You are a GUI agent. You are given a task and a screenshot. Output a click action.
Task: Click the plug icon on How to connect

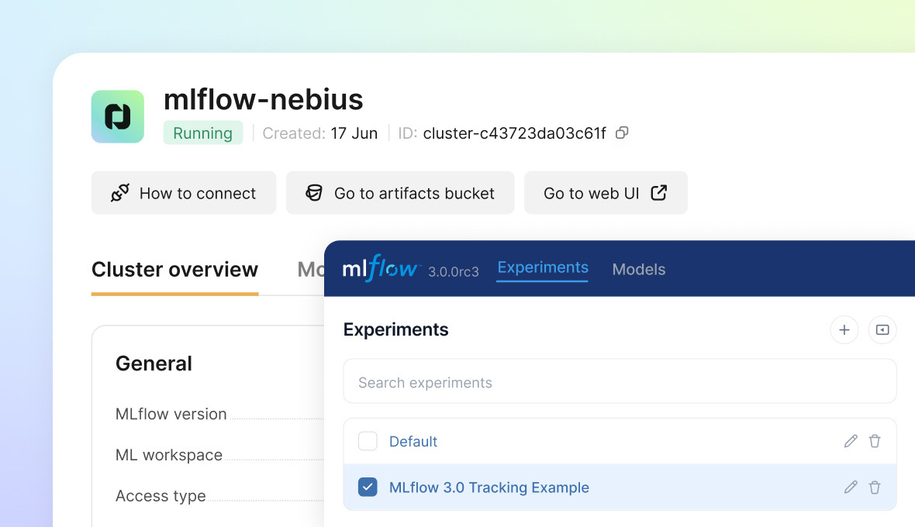click(120, 193)
